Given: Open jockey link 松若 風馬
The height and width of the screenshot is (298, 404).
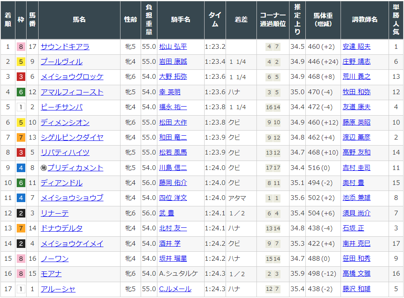Looking at the screenshot, I should pyautogui.click(x=173, y=153).
